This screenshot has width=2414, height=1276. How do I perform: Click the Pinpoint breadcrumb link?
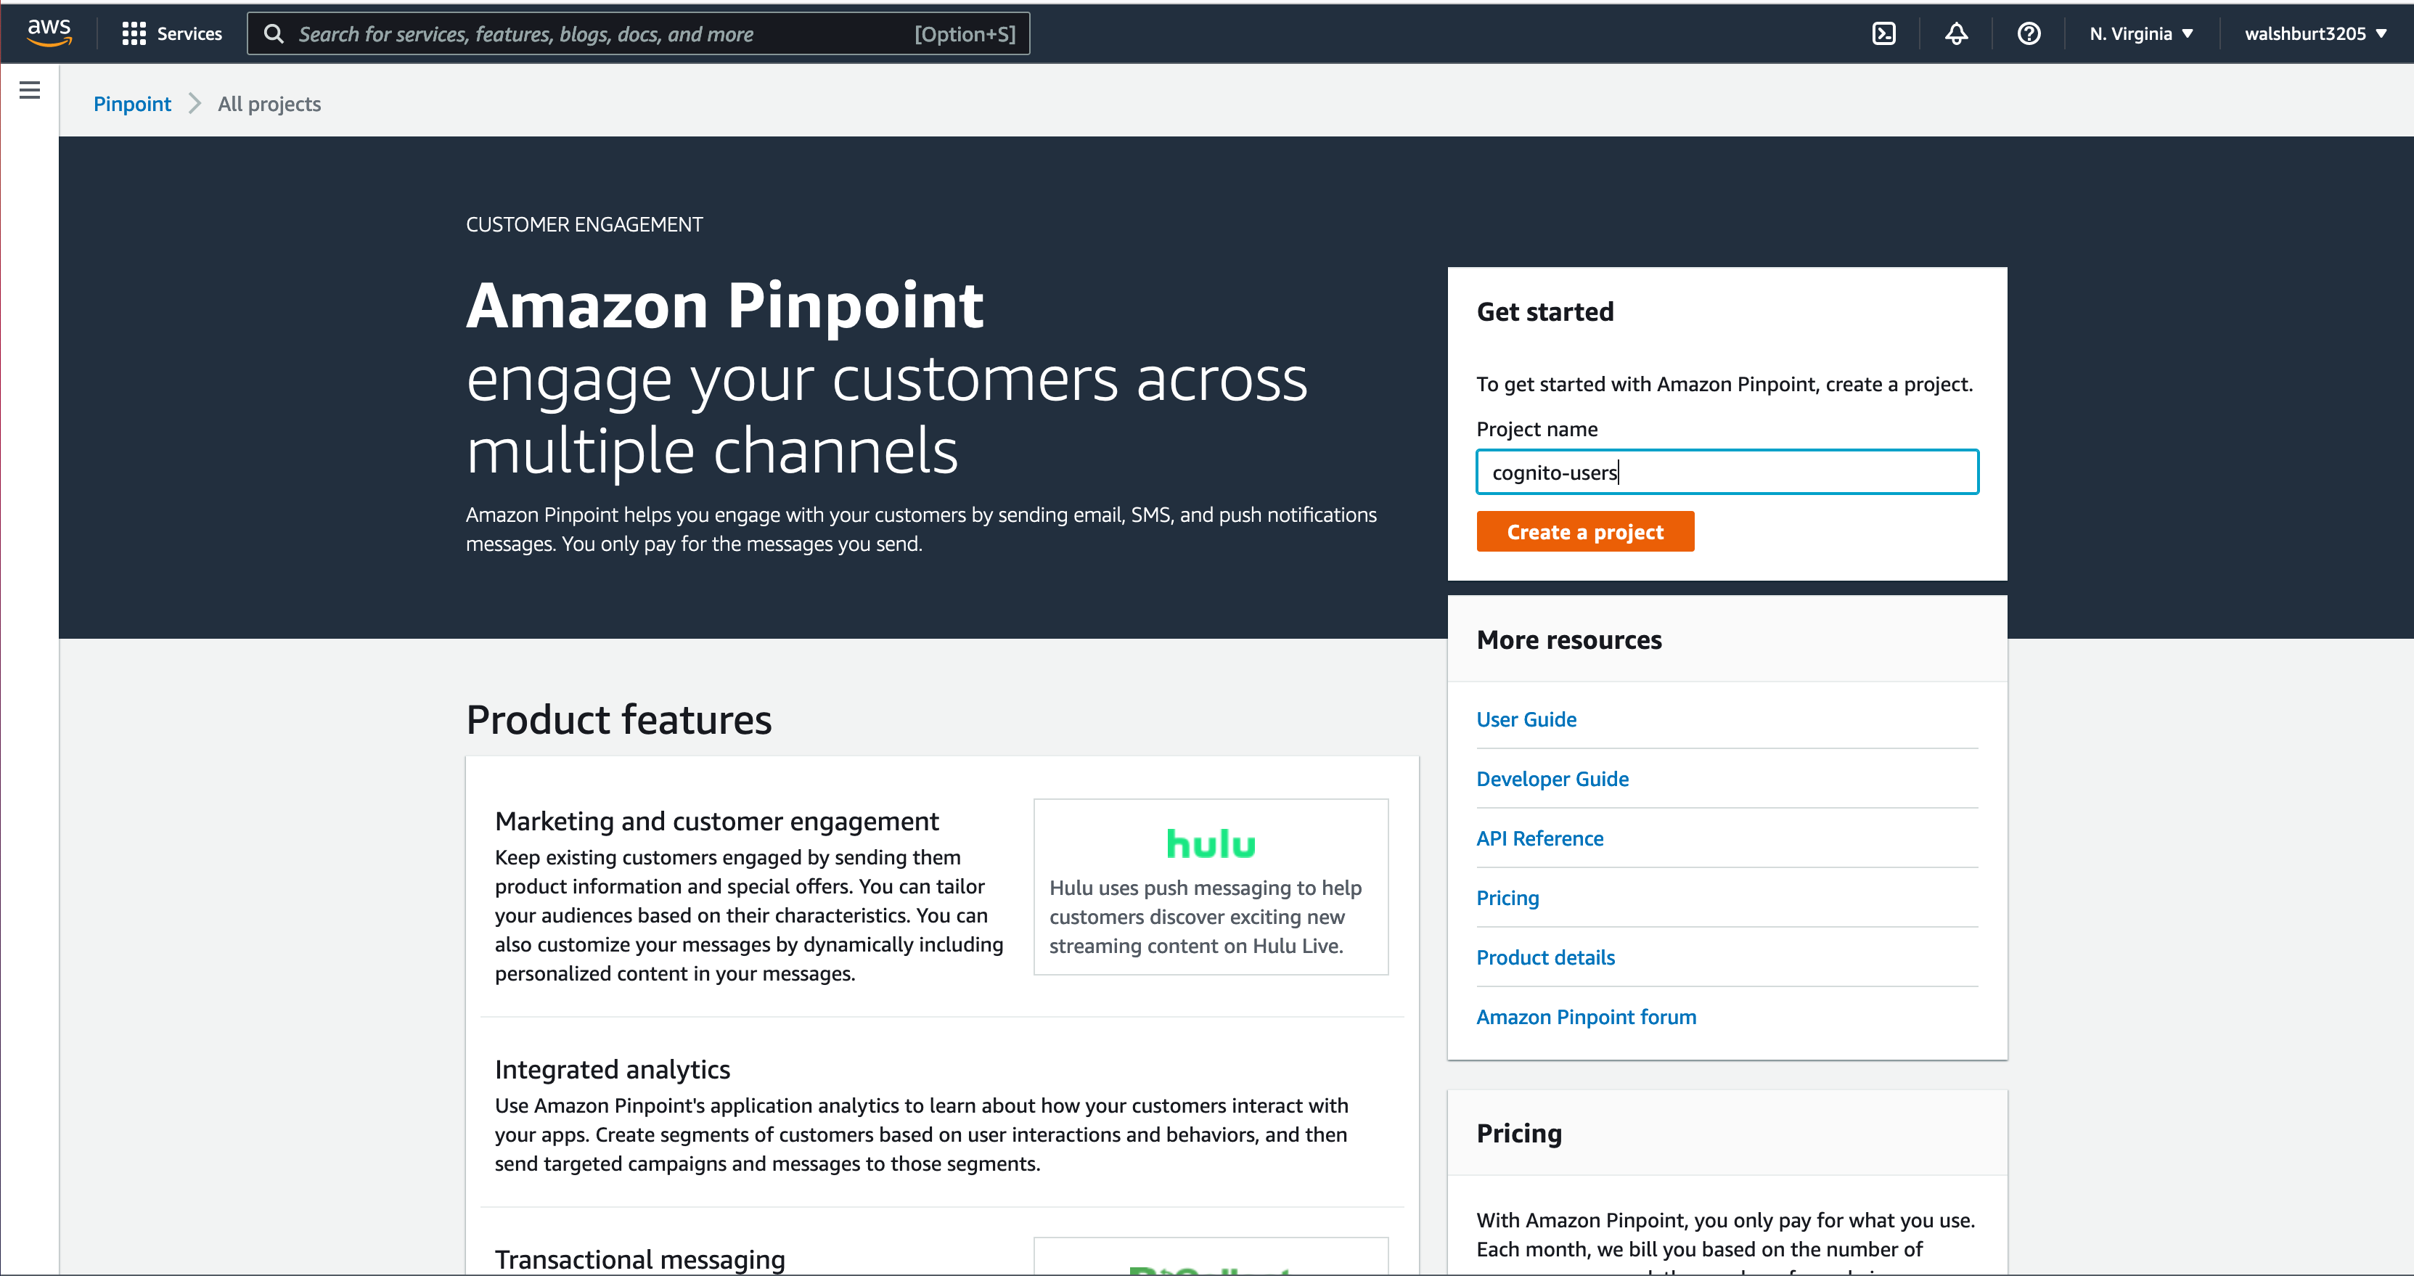click(132, 104)
